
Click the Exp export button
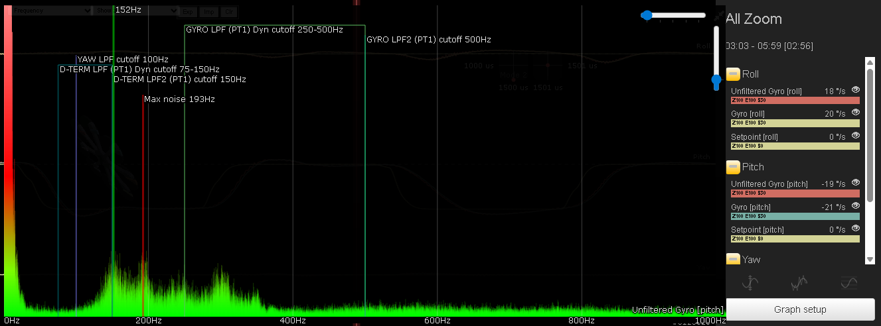(189, 11)
